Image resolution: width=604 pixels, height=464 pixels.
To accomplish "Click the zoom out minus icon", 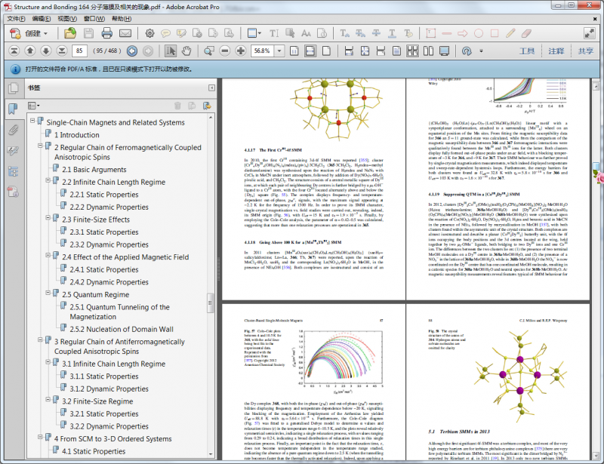I will [223, 51].
